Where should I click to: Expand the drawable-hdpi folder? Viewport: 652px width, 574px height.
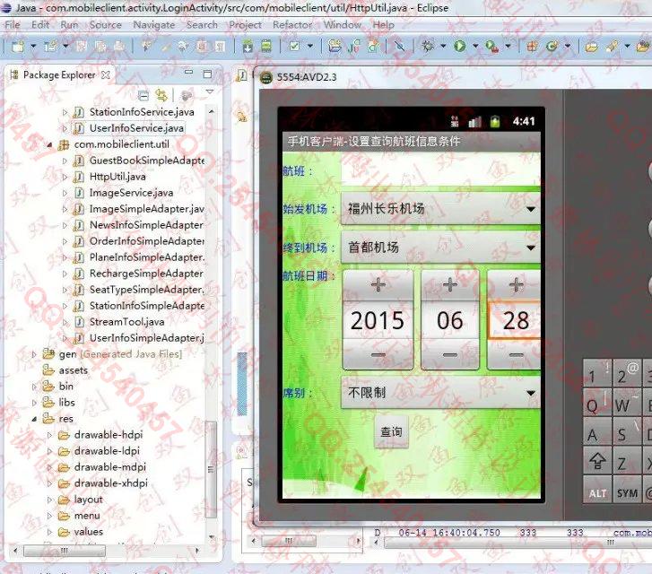click(49, 435)
